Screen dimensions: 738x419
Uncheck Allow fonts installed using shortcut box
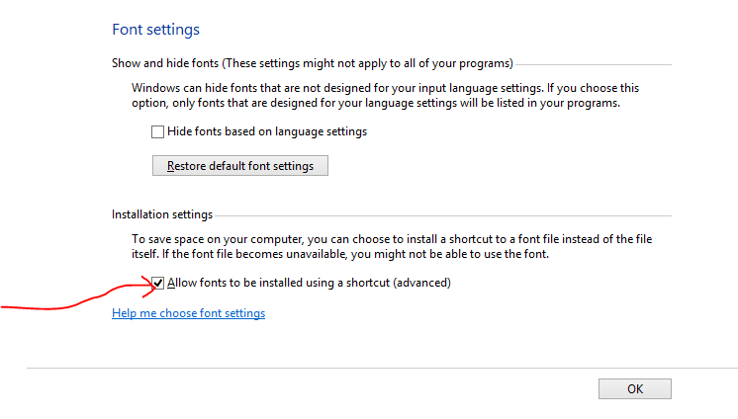[157, 283]
